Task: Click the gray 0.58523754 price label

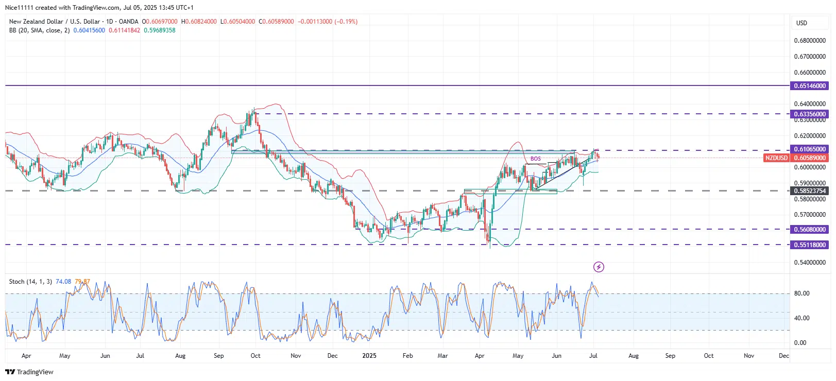Action: pyautogui.click(x=810, y=191)
